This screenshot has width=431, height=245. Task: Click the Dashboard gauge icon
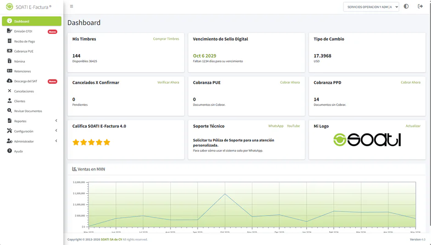[x=9, y=21]
